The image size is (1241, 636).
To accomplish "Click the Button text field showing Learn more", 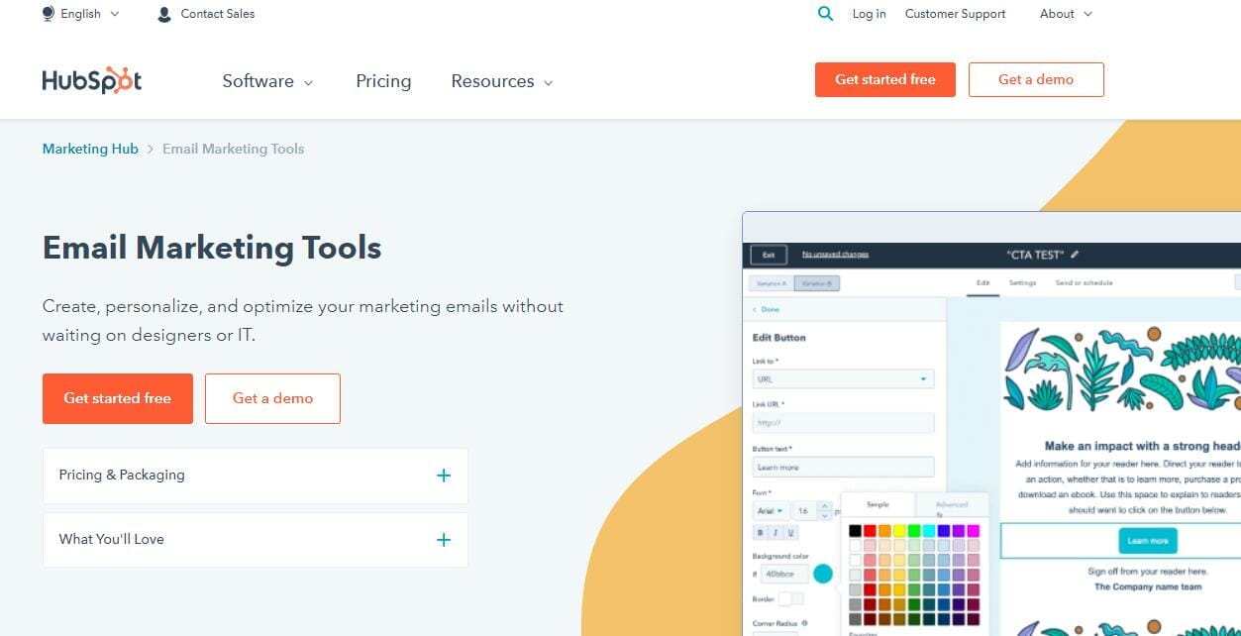I will tap(843, 467).
